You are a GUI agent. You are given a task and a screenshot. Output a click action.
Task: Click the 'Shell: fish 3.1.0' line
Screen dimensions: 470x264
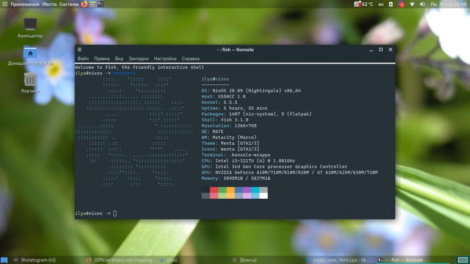pos(225,120)
